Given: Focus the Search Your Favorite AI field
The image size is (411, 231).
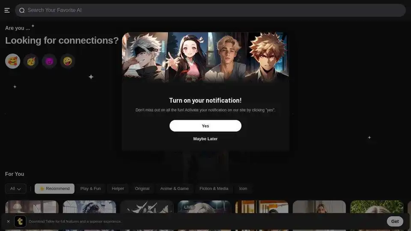Looking at the screenshot, I should [210, 10].
